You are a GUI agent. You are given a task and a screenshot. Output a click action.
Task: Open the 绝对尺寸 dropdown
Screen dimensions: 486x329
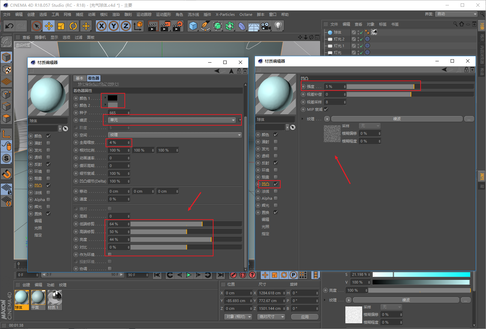[x=271, y=317]
